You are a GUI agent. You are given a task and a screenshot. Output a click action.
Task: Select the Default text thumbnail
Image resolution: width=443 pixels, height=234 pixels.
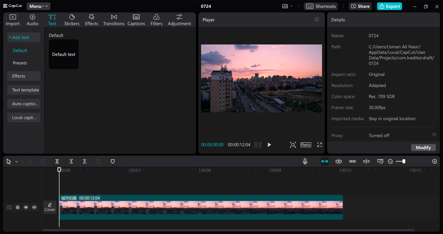(64, 54)
